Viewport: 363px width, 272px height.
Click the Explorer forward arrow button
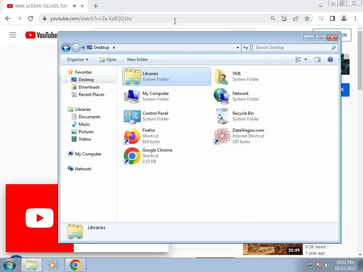[x=76, y=48]
